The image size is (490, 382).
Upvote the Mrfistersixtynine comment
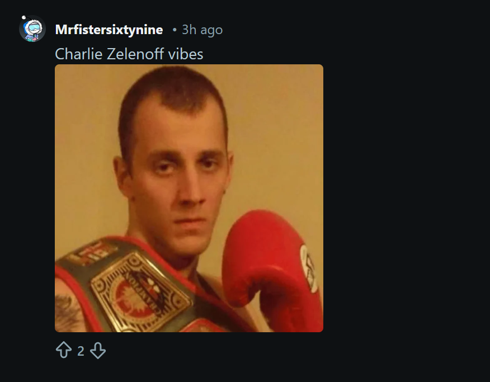click(x=64, y=350)
